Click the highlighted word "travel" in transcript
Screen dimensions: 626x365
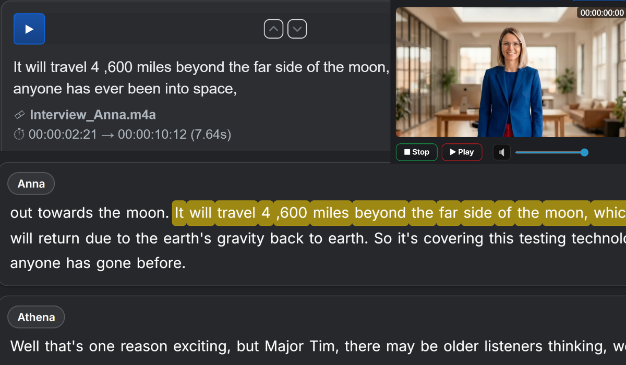236,213
